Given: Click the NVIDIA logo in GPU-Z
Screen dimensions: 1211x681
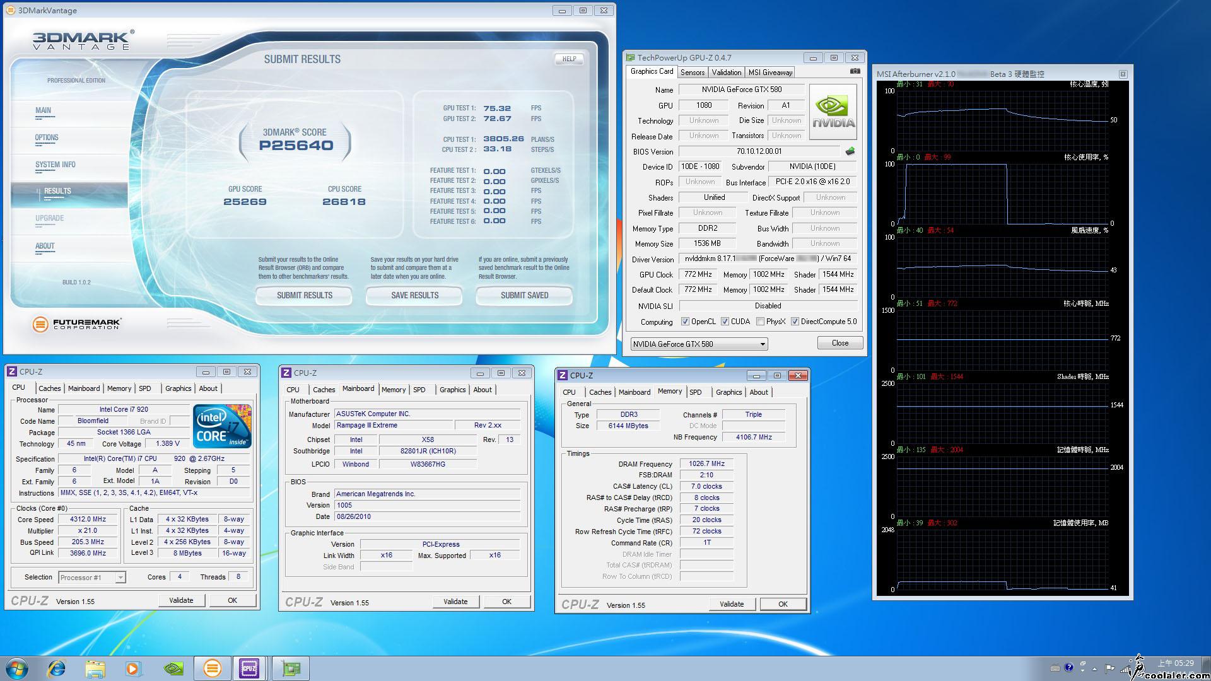Looking at the screenshot, I should pyautogui.click(x=833, y=112).
